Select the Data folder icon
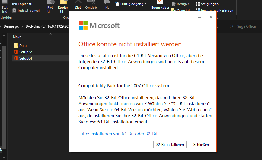Image resolution: width=262 pixels, height=160 pixels. tap(16, 45)
